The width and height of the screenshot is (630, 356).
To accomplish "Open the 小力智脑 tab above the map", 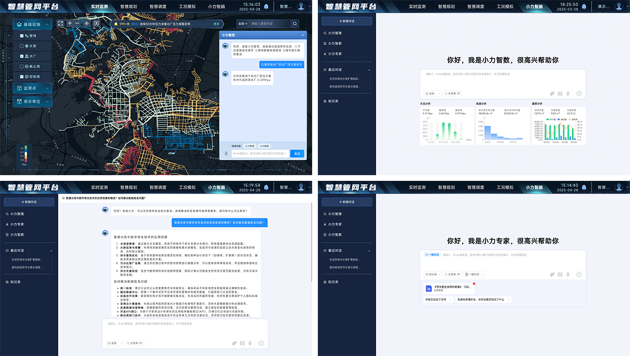I will click(x=217, y=7).
